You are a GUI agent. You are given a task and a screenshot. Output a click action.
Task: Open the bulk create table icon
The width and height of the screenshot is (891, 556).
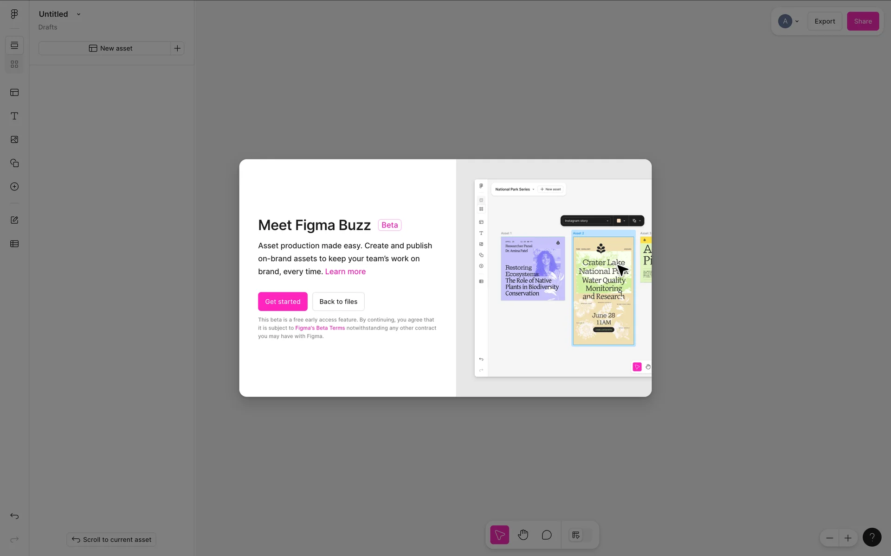click(x=14, y=244)
